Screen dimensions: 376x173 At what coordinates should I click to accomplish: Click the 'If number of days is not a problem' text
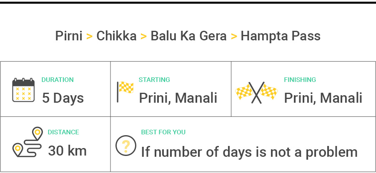point(249,152)
